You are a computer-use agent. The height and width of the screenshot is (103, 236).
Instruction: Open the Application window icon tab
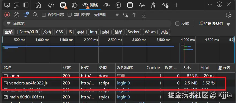tap(130, 5)
